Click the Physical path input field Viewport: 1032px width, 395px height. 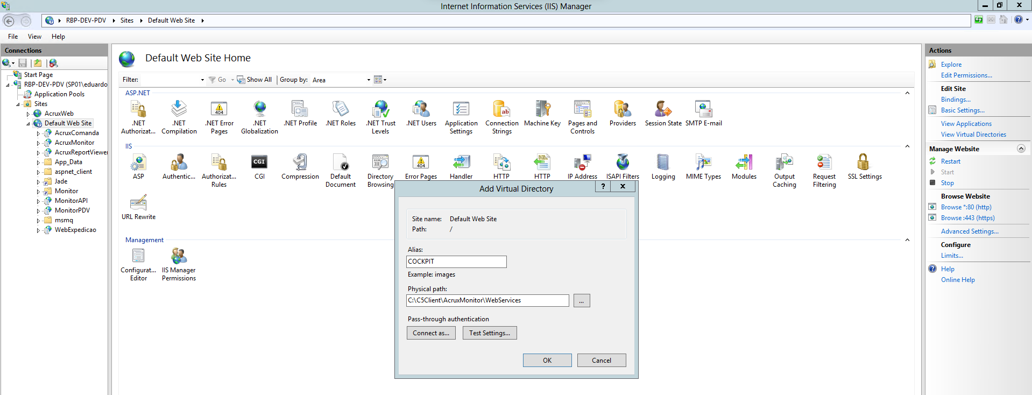(487, 300)
